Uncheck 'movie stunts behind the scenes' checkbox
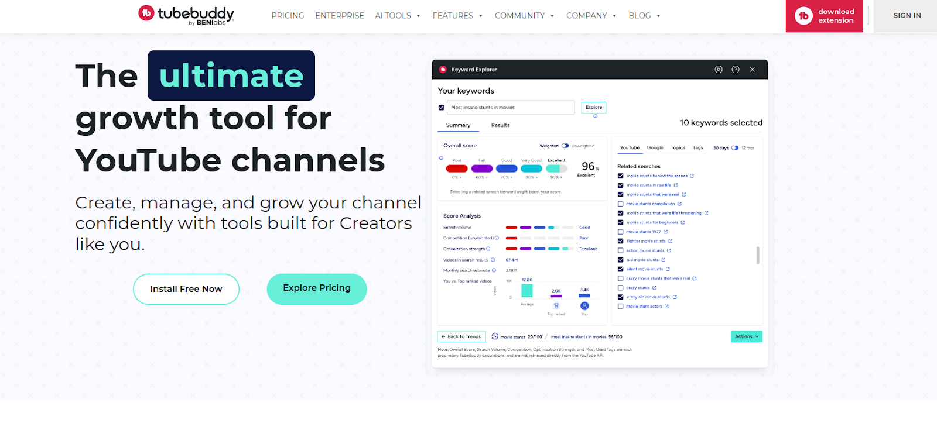This screenshot has height=423, width=937. click(621, 176)
